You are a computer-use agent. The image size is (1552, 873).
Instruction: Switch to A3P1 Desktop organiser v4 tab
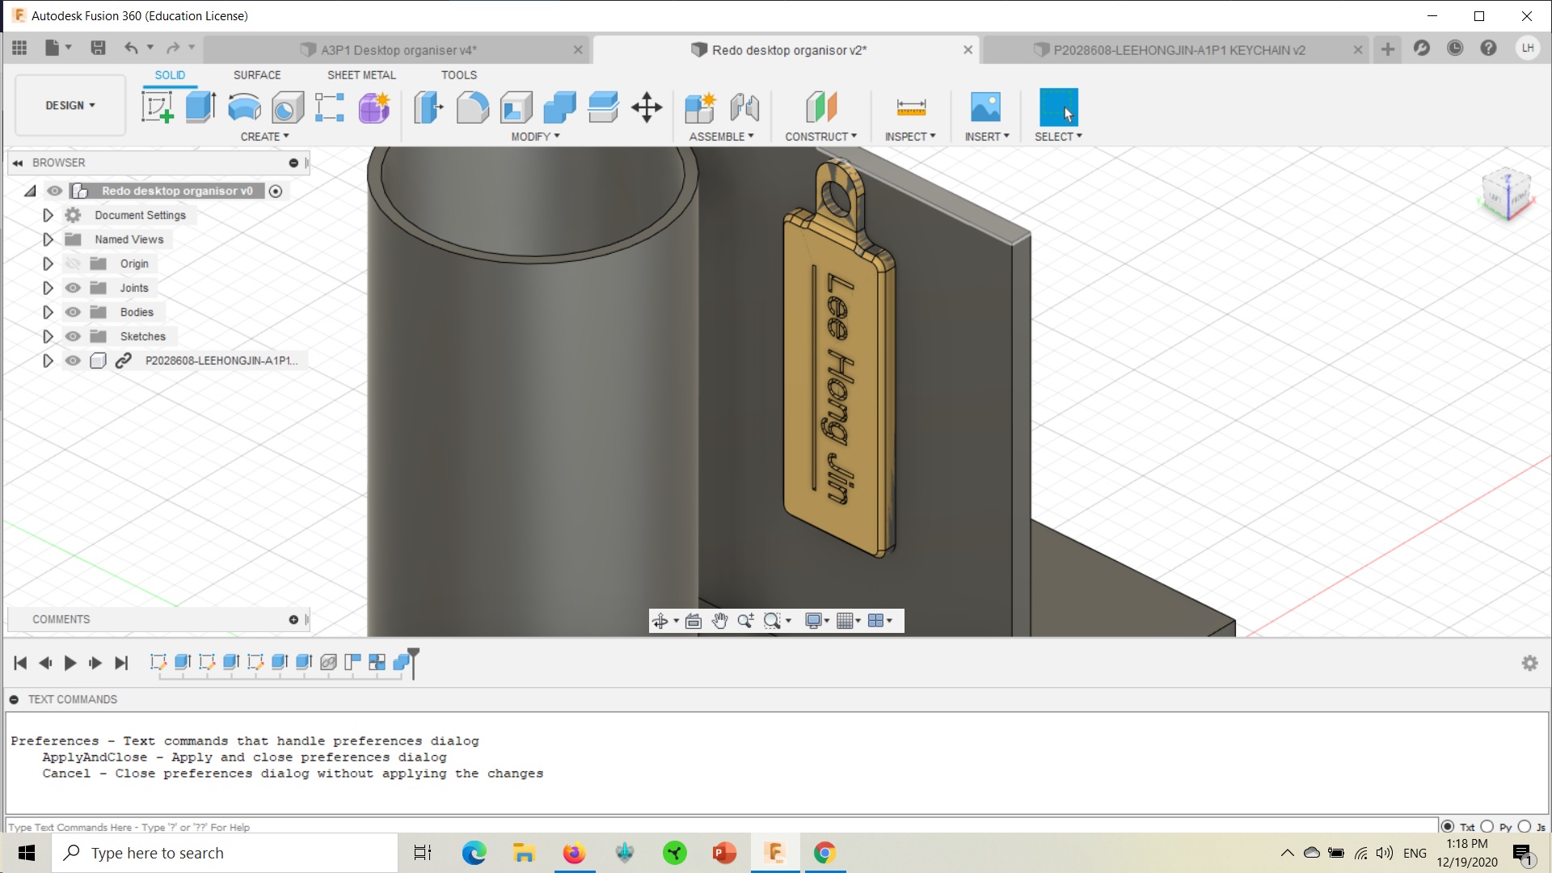click(x=398, y=50)
